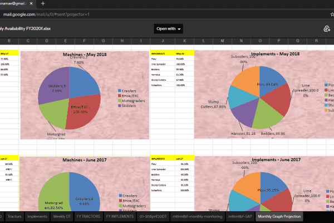Screen dimensions: 334x223
Task: Click column header D
Action: coord(47,41)
